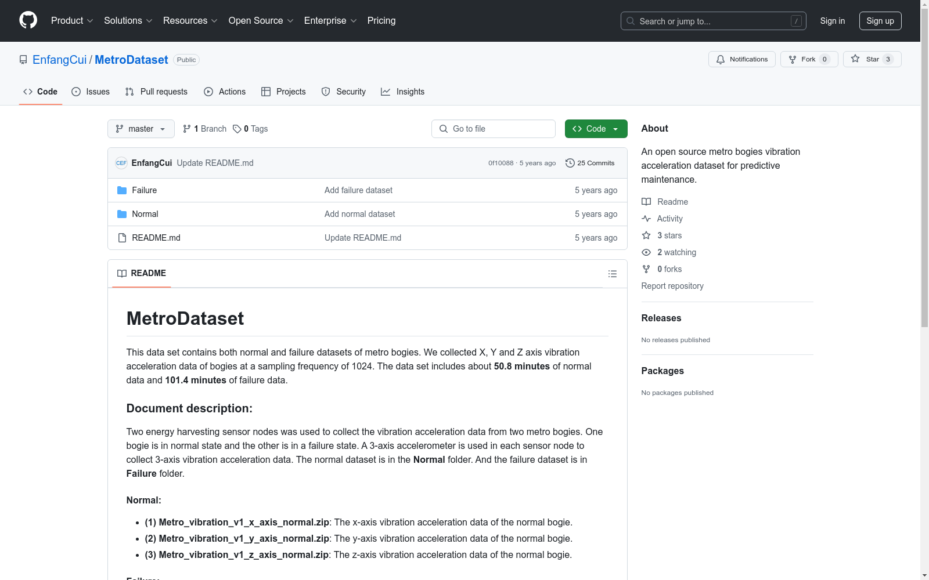Click the page vertical scrollbar
The height and width of the screenshot is (580, 929).
[x=924, y=174]
